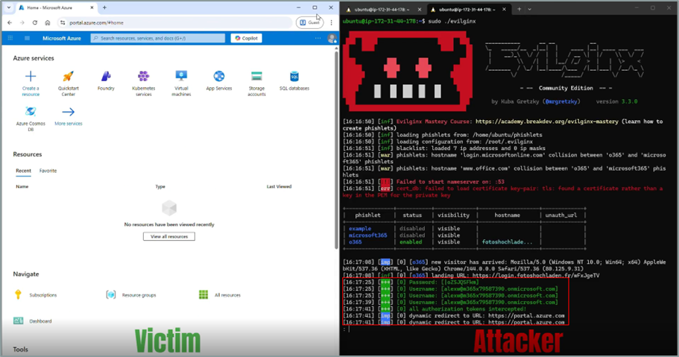Open Copilot in Azure header
This screenshot has width=679, height=357.
pos(247,38)
